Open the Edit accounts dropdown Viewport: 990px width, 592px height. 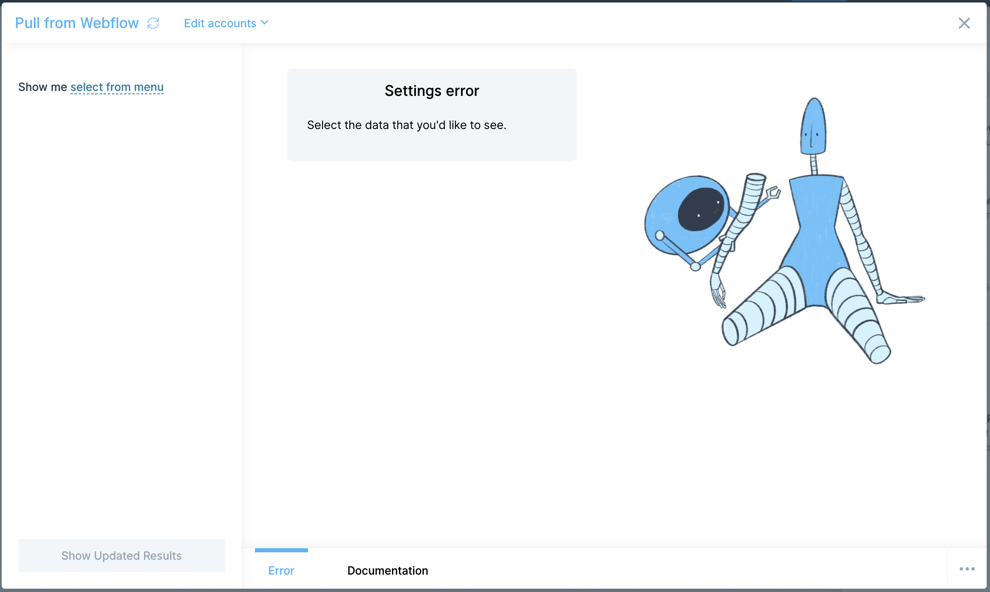(x=226, y=23)
